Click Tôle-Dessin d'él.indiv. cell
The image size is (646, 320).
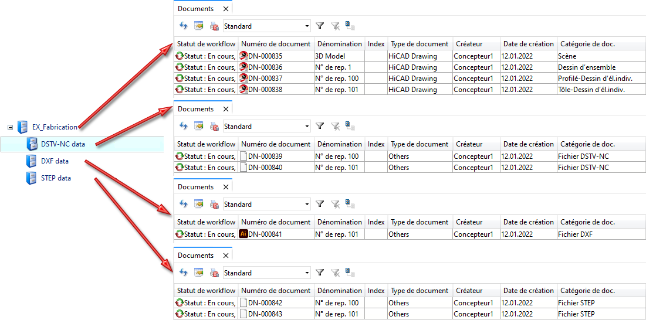[x=601, y=89]
